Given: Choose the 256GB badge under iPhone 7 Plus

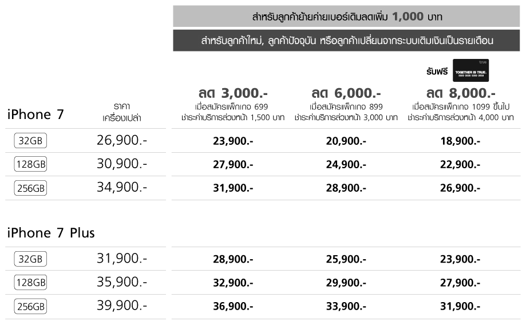Looking at the screenshot, I should 31,306.
